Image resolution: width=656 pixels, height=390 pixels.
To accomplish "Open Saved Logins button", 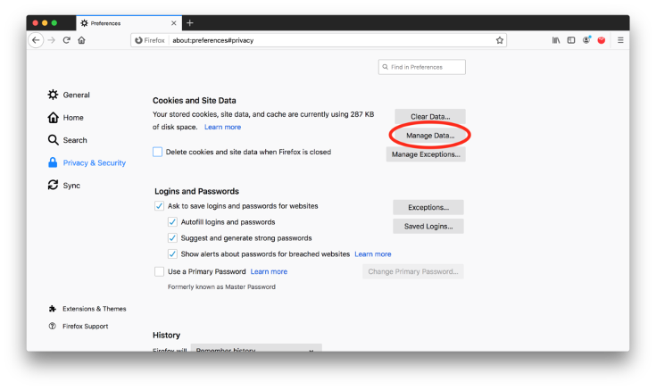I will [428, 227].
